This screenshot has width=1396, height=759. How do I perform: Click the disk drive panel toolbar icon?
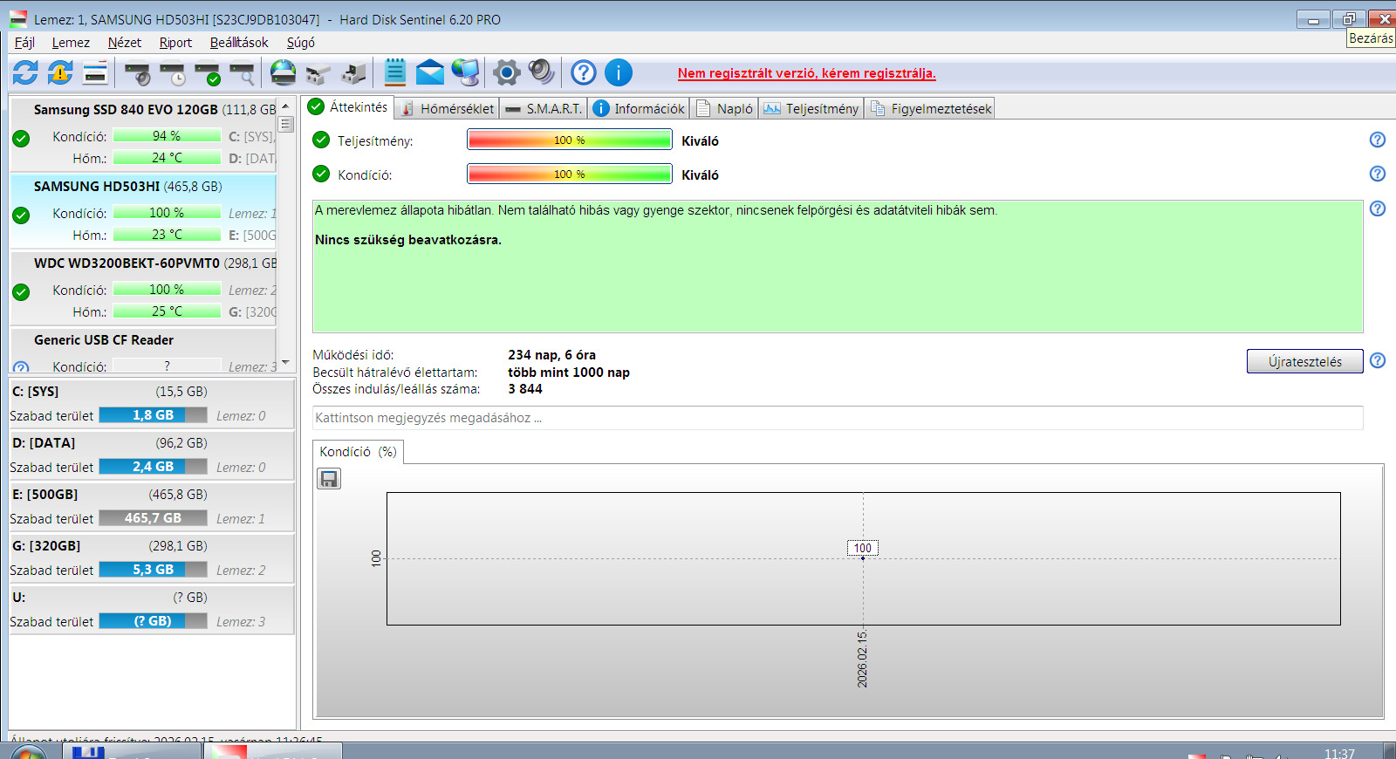pyautogui.click(x=95, y=72)
